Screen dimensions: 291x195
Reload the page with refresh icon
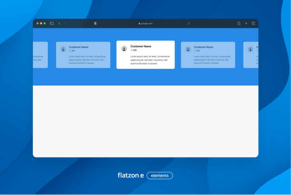pos(189,23)
